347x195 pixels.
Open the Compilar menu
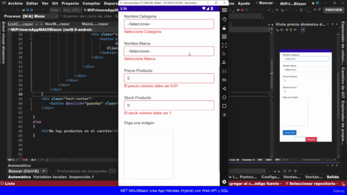pos(92,3)
